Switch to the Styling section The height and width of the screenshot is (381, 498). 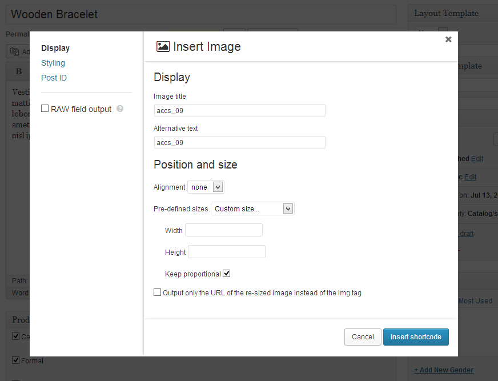click(53, 63)
